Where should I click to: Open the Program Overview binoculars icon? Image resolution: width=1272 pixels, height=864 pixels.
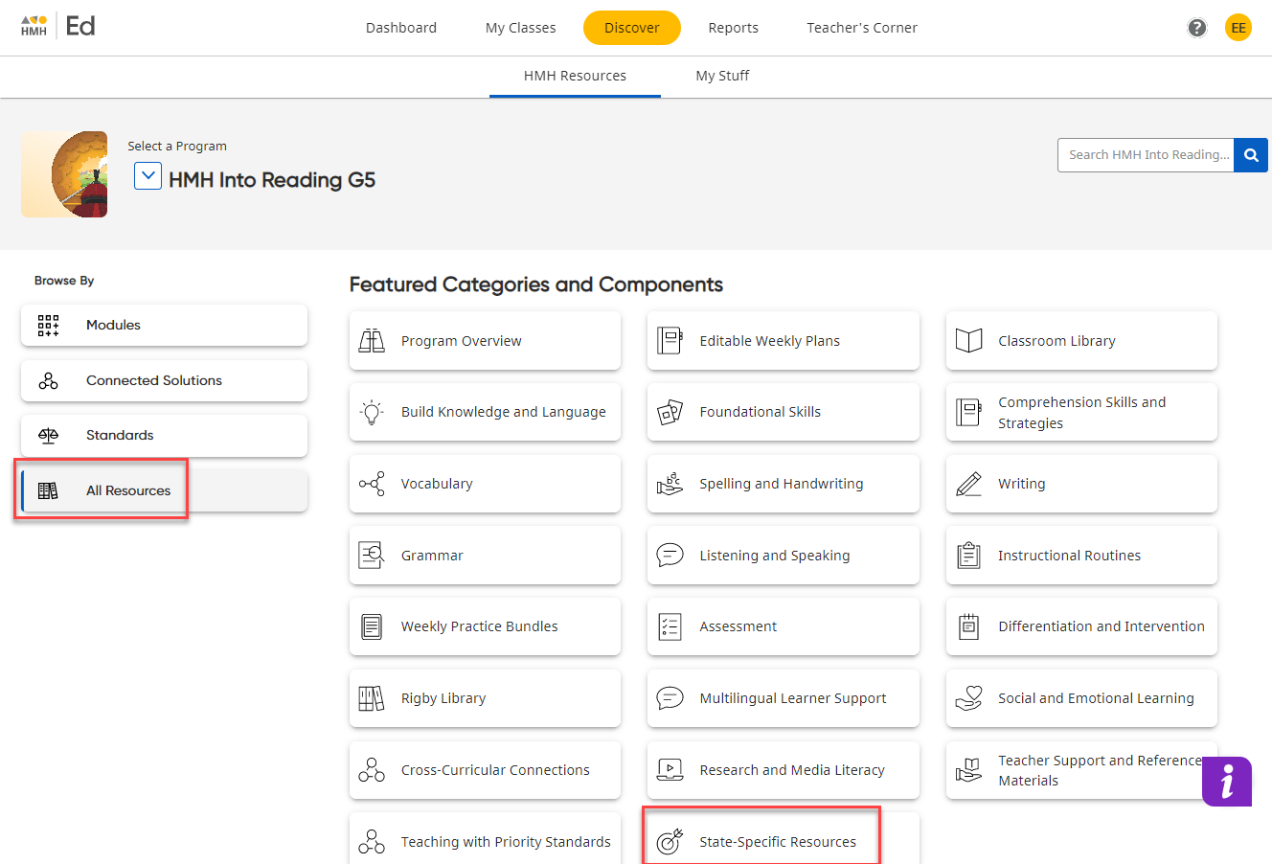(x=372, y=340)
